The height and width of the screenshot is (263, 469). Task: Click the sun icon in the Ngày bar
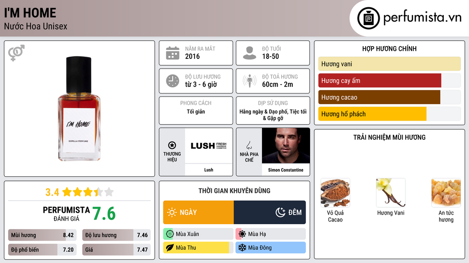[x=172, y=212]
